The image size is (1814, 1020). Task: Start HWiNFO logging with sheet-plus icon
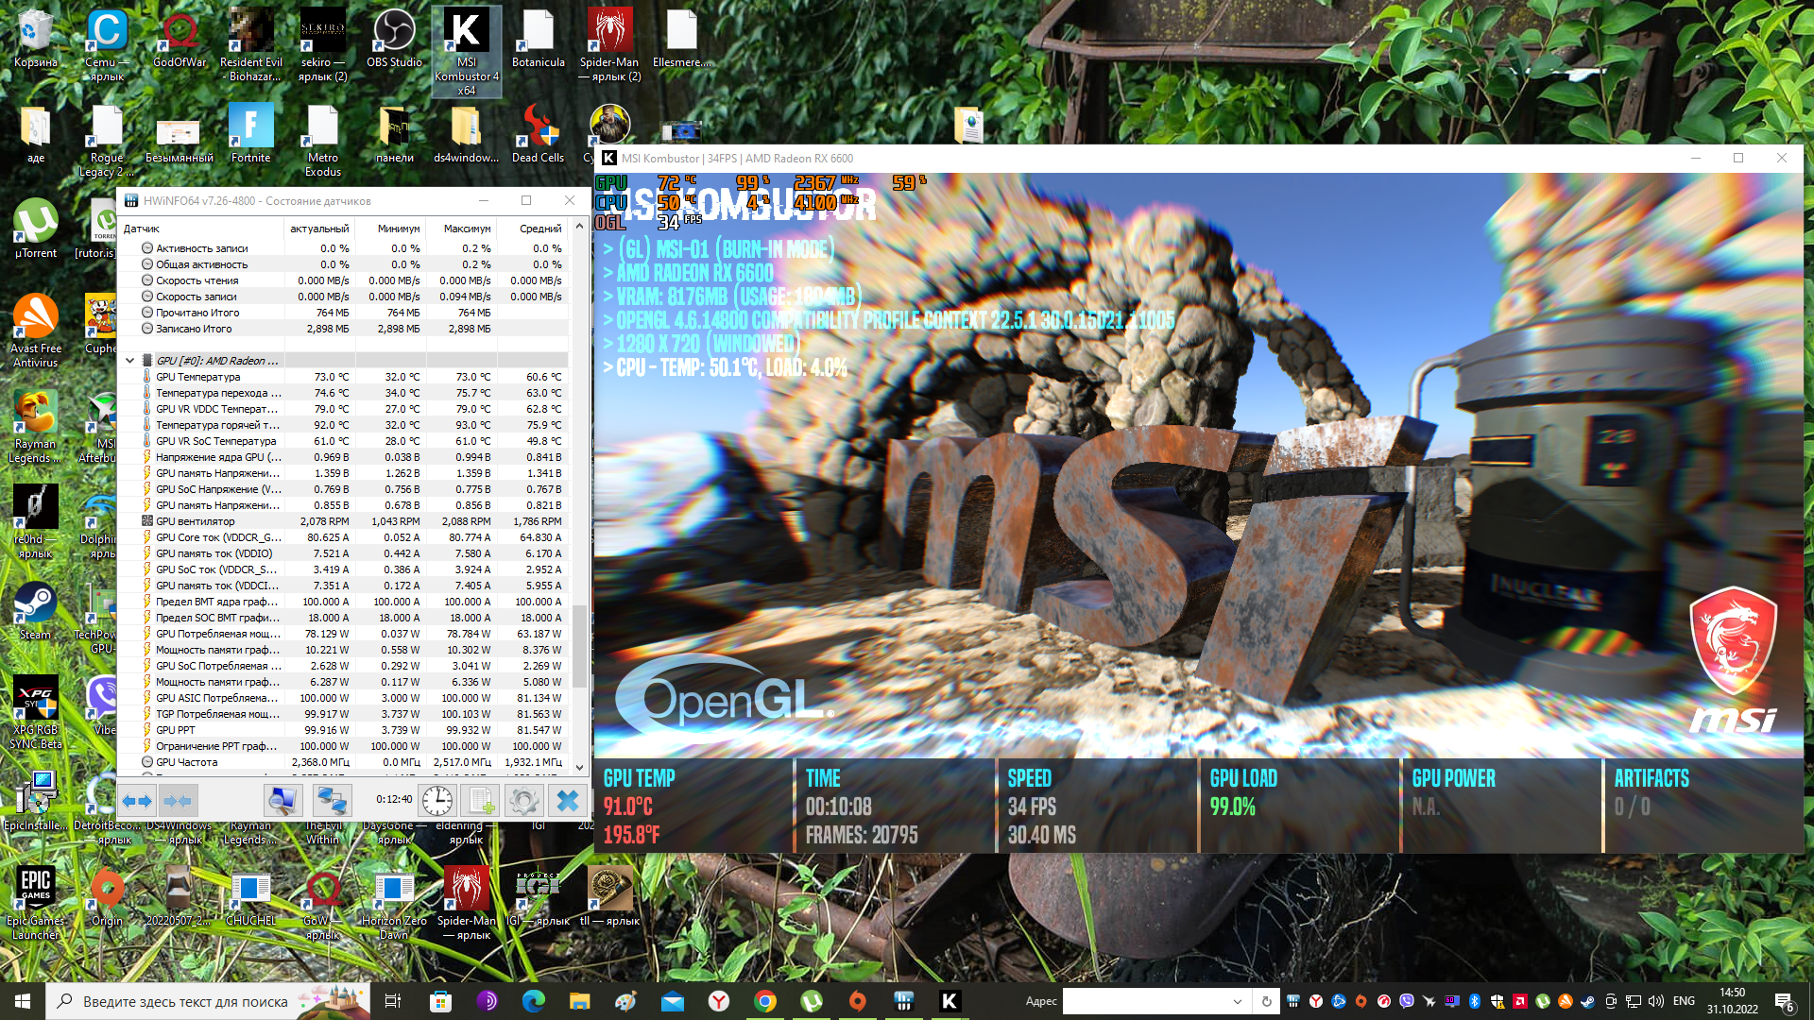point(481,801)
